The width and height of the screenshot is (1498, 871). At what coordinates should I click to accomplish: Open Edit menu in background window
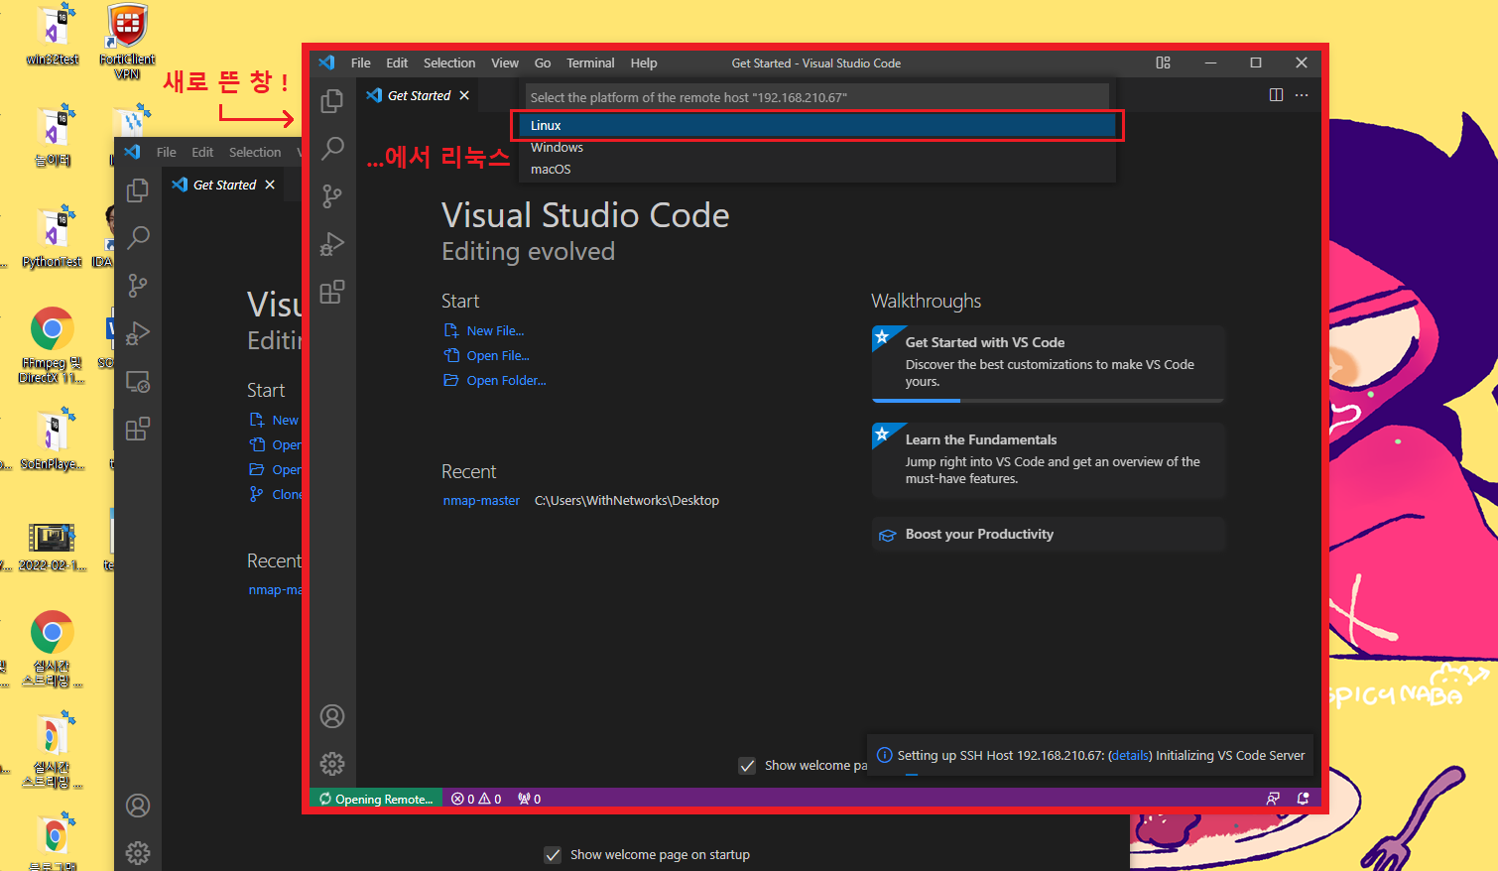[202, 152]
